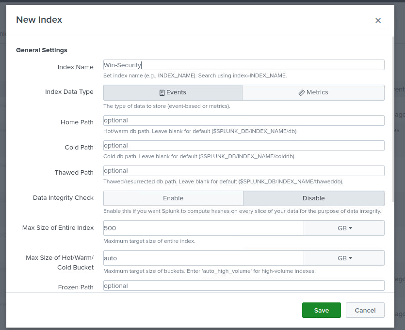Click the dialog's vertical scrollbar
Screen dimensions: 405x330
point(393,111)
